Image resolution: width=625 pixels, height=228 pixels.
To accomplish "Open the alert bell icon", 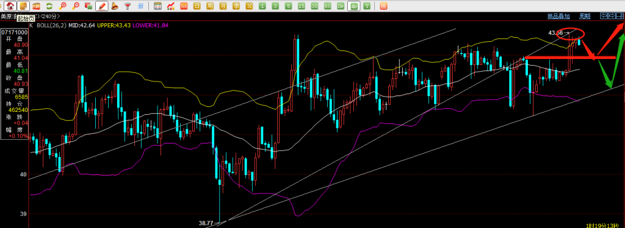I will (x=114, y=5).
